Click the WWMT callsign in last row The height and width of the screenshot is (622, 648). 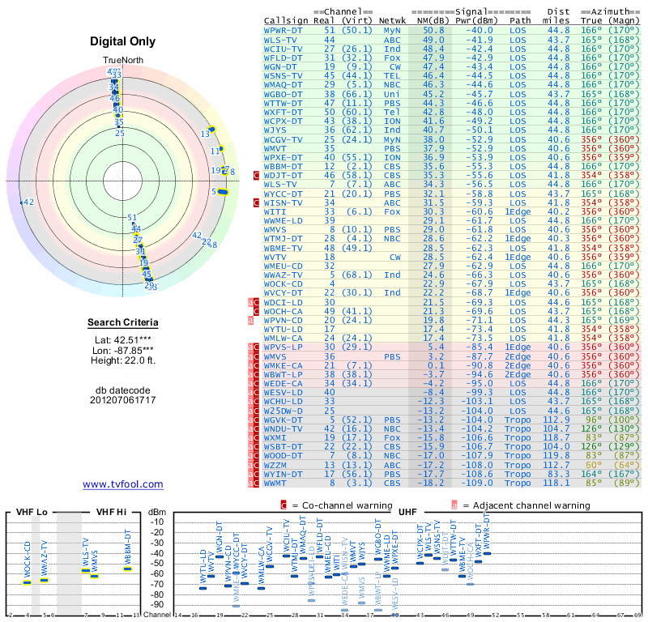pos(275,484)
